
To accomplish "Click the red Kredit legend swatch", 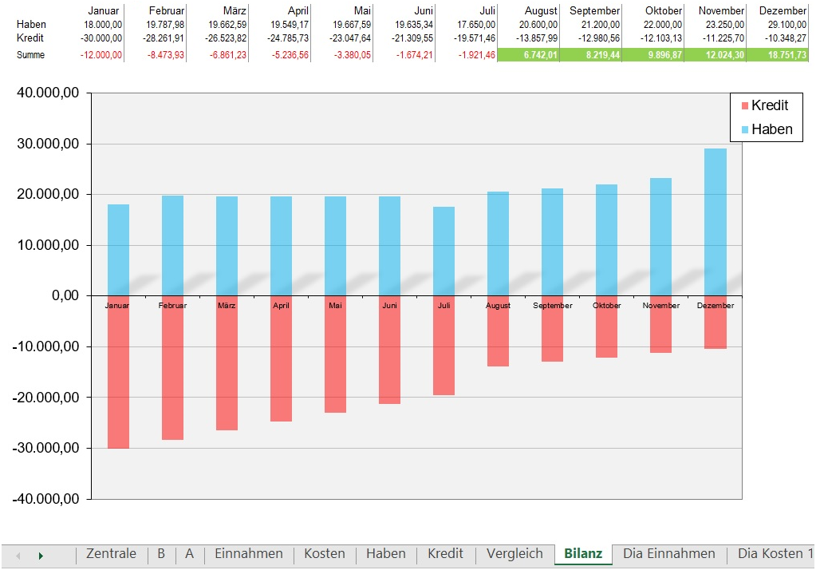I will tap(744, 106).
